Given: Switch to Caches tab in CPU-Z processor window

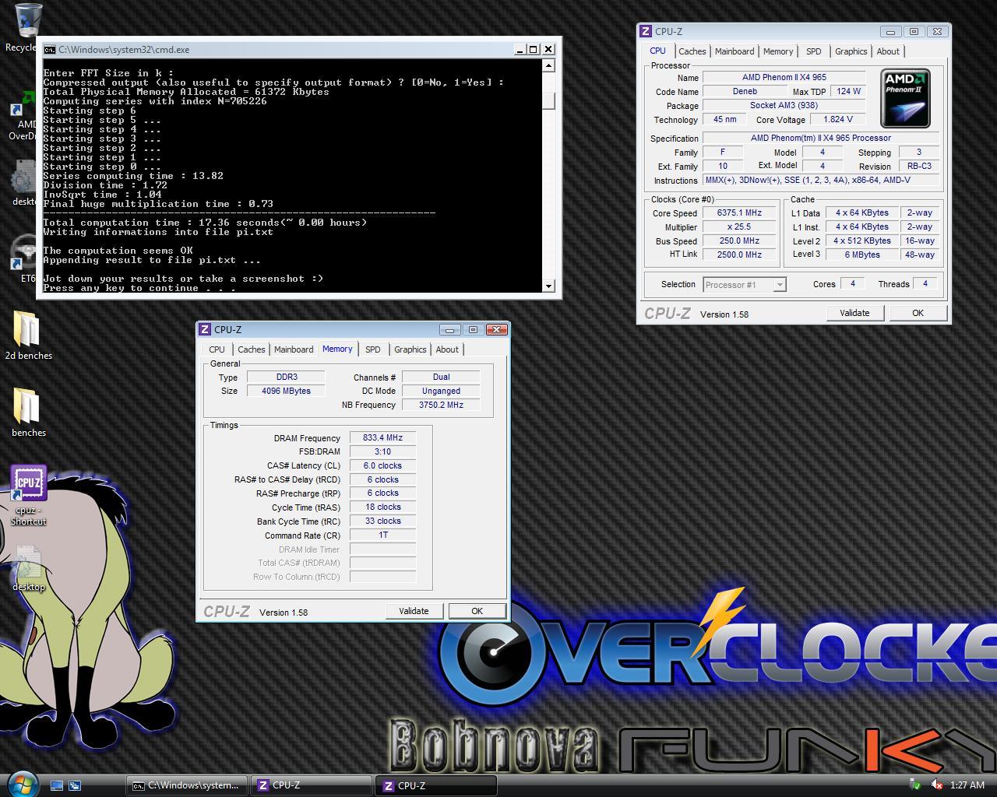Looking at the screenshot, I should (692, 51).
